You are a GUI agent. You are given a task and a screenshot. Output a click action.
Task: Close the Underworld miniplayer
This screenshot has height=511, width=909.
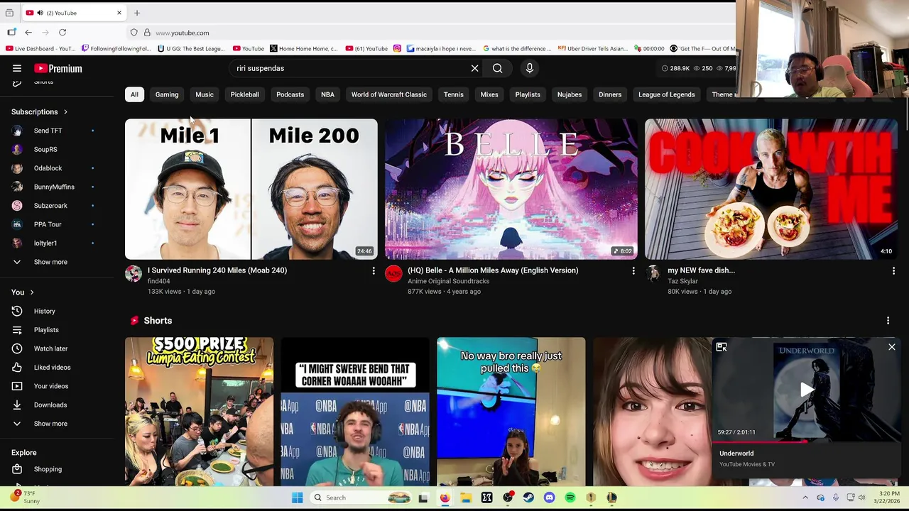tap(891, 347)
